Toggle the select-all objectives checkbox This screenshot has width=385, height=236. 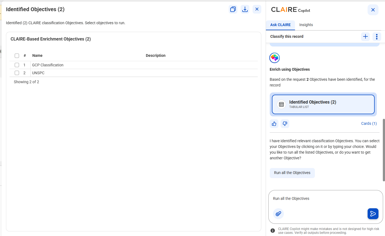coord(17,56)
